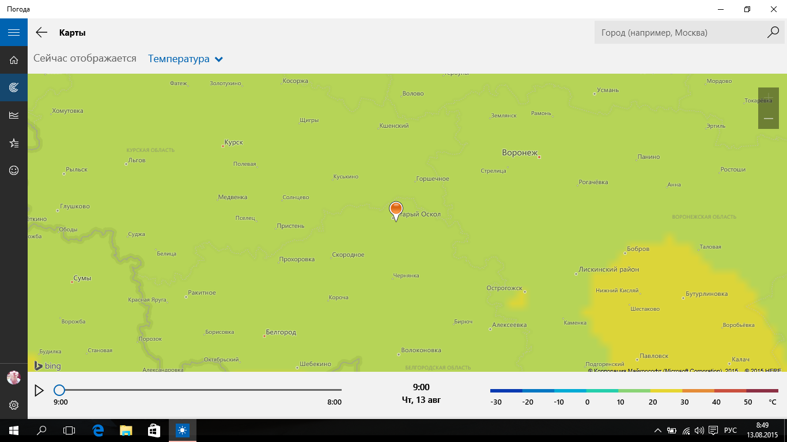Image resolution: width=787 pixels, height=442 pixels.
Task: Click the Бутурлиновка label on map
Action: 706,294
